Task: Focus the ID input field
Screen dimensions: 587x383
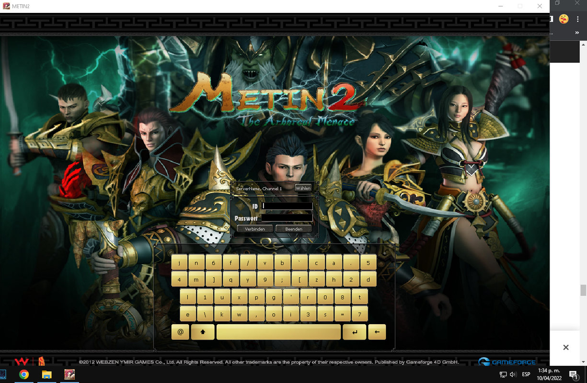Action: 287,206
